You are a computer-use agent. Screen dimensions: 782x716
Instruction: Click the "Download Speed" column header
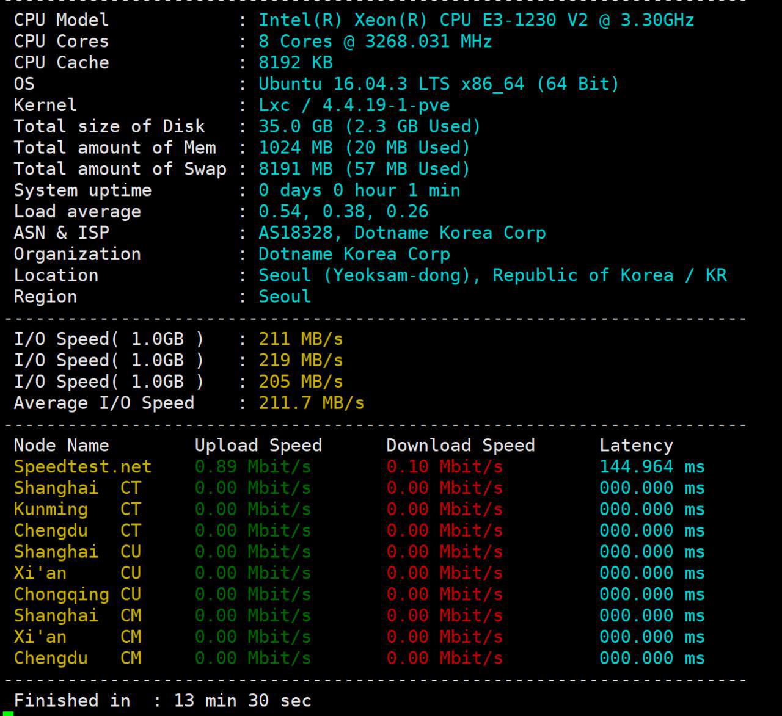tap(460, 446)
